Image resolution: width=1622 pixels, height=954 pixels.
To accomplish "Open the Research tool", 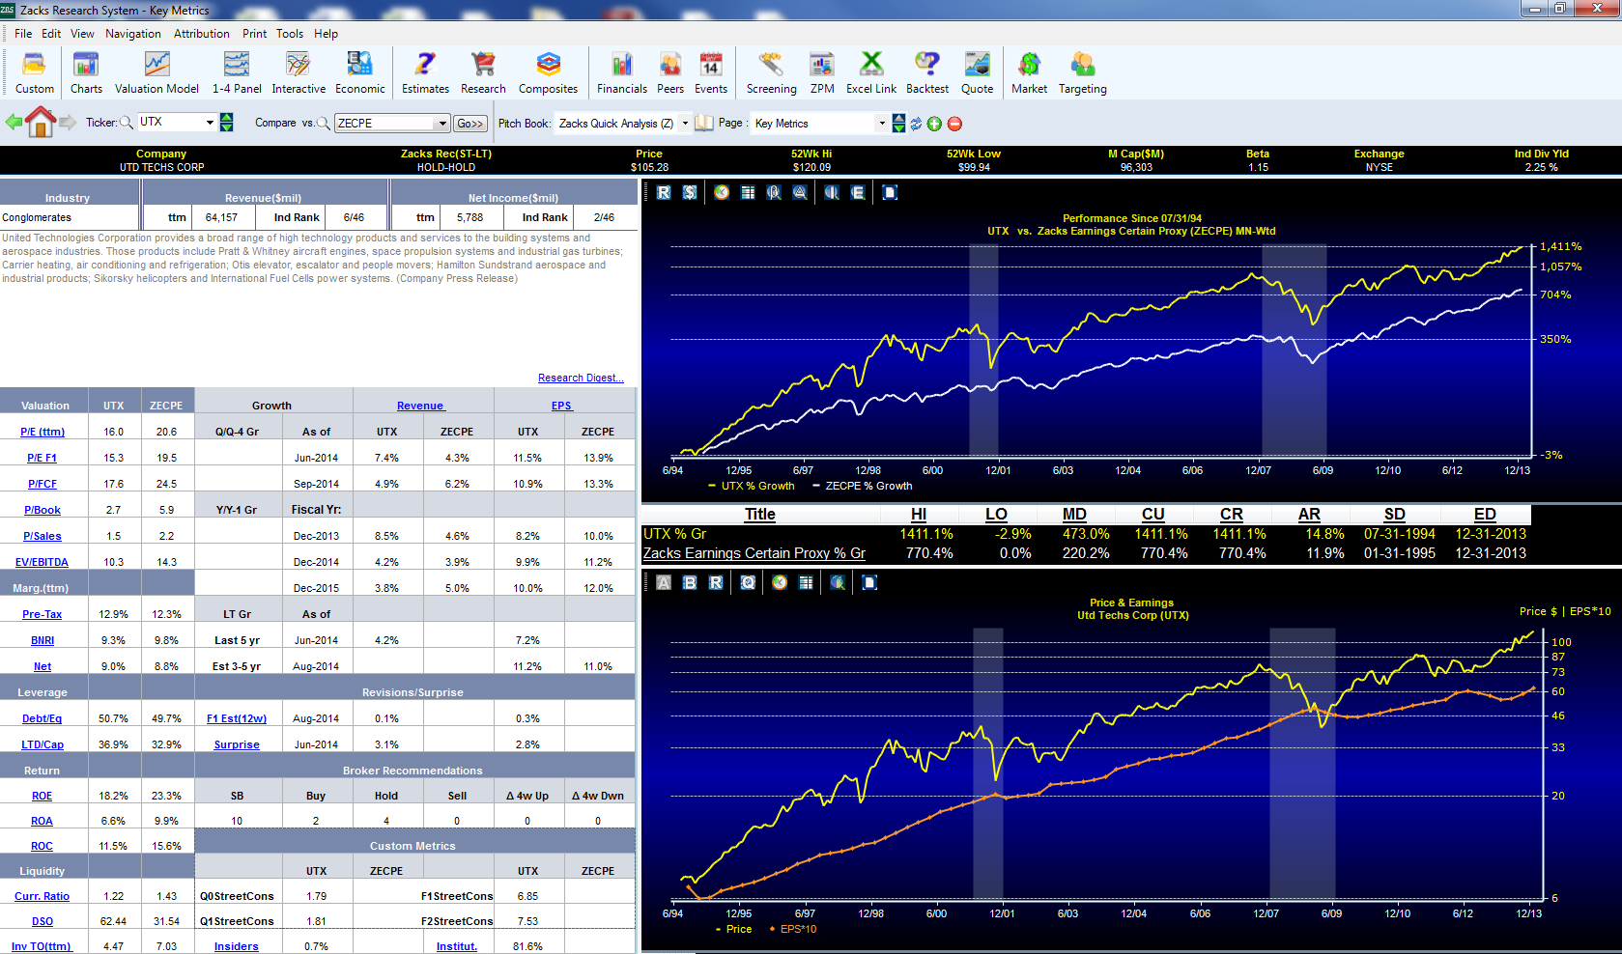I will click(483, 72).
